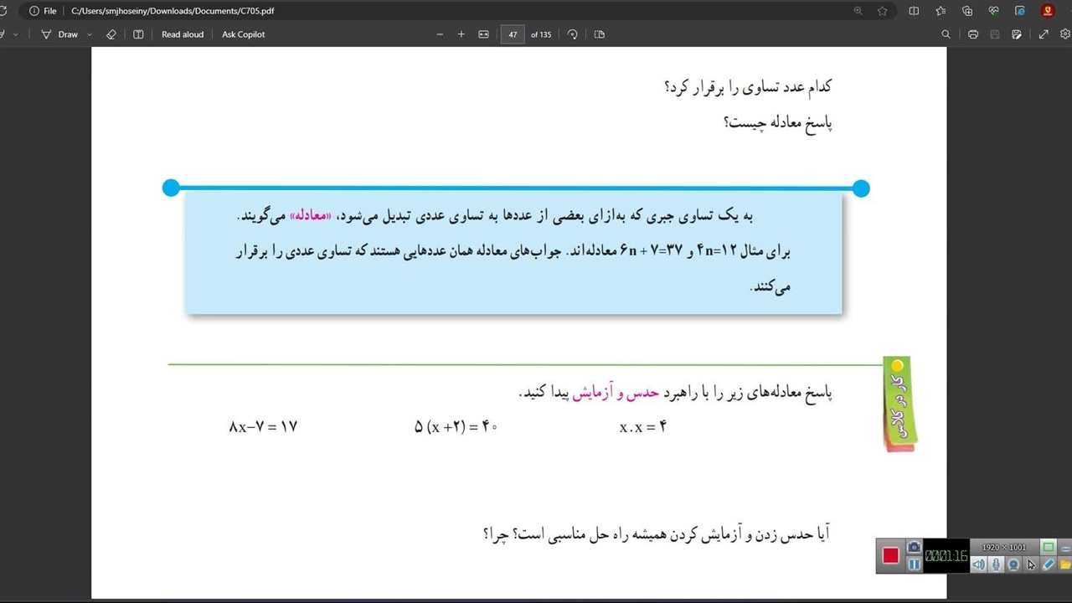Click the Print PDF icon

[972, 34]
